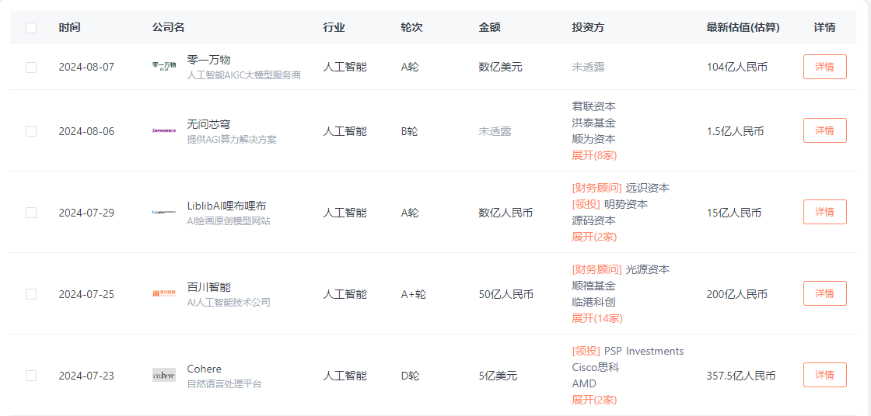The width and height of the screenshot is (871, 416).
Task: Open the 百川智能 company name link
Action: [x=209, y=286]
